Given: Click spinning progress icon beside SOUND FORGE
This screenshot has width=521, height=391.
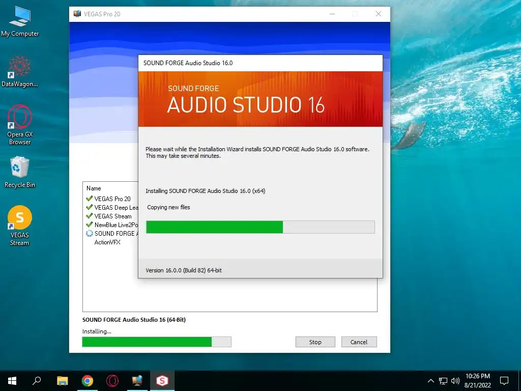Looking at the screenshot, I should [x=89, y=233].
